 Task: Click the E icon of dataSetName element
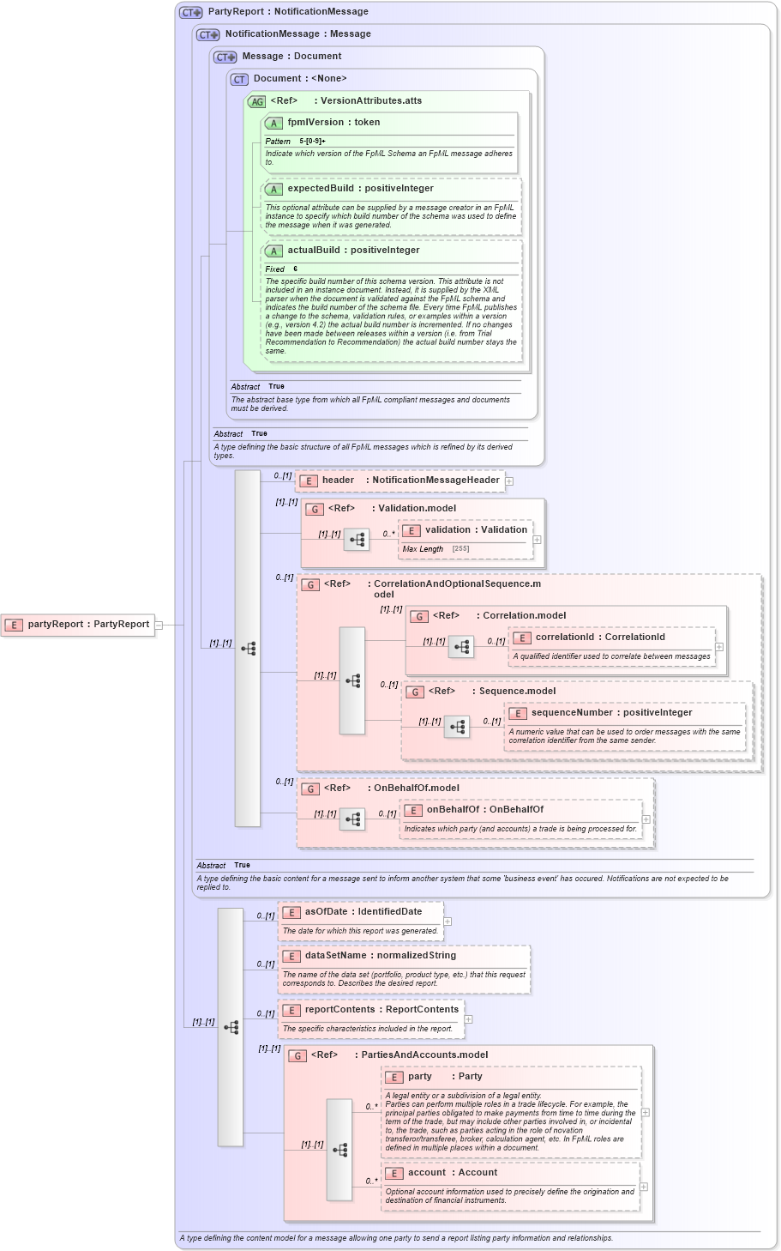pos(291,956)
